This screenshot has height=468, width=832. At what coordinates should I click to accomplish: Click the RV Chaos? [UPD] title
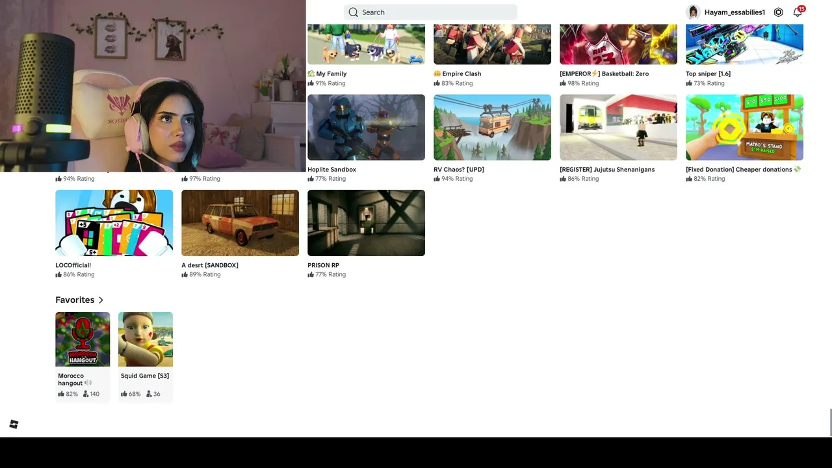pos(459,170)
